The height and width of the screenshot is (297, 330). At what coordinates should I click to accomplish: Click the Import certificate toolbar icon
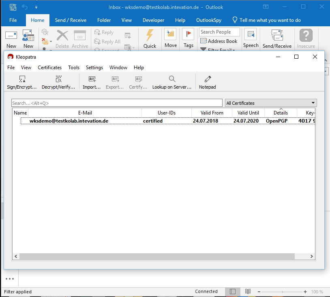point(92,79)
